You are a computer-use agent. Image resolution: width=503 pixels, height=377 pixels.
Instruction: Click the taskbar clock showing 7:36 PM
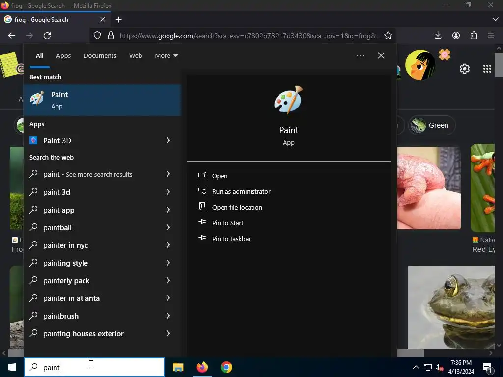pyautogui.click(x=461, y=367)
